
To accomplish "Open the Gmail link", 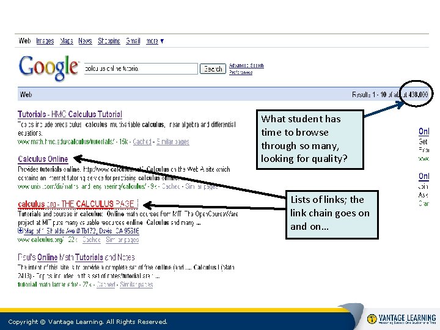I will [133, 41].
